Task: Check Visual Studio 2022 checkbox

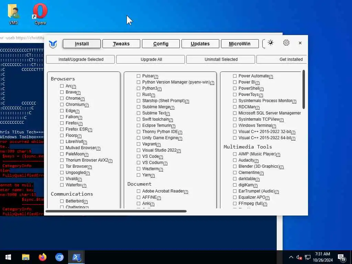Action: pyautogui.click(x=139, y=150)
